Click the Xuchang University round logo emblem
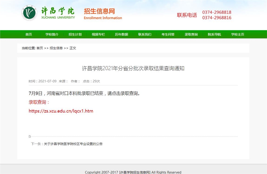The image size is (267, 174). click(x=29, y=13)
